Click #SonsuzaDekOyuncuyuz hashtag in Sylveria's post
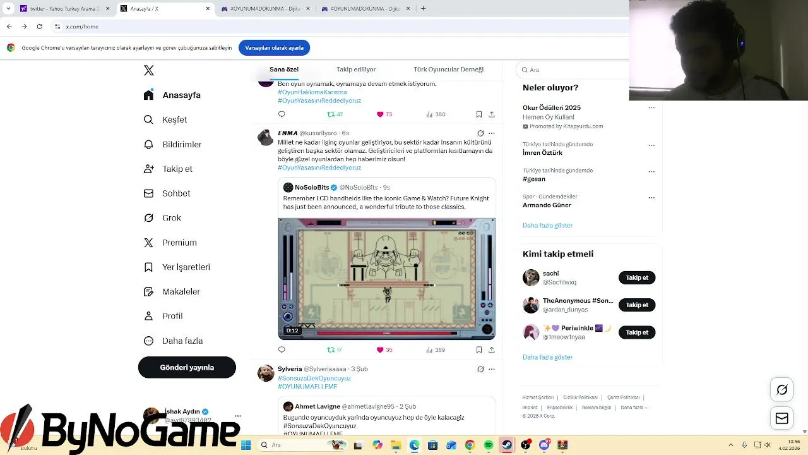 click(x=314, y=378)
